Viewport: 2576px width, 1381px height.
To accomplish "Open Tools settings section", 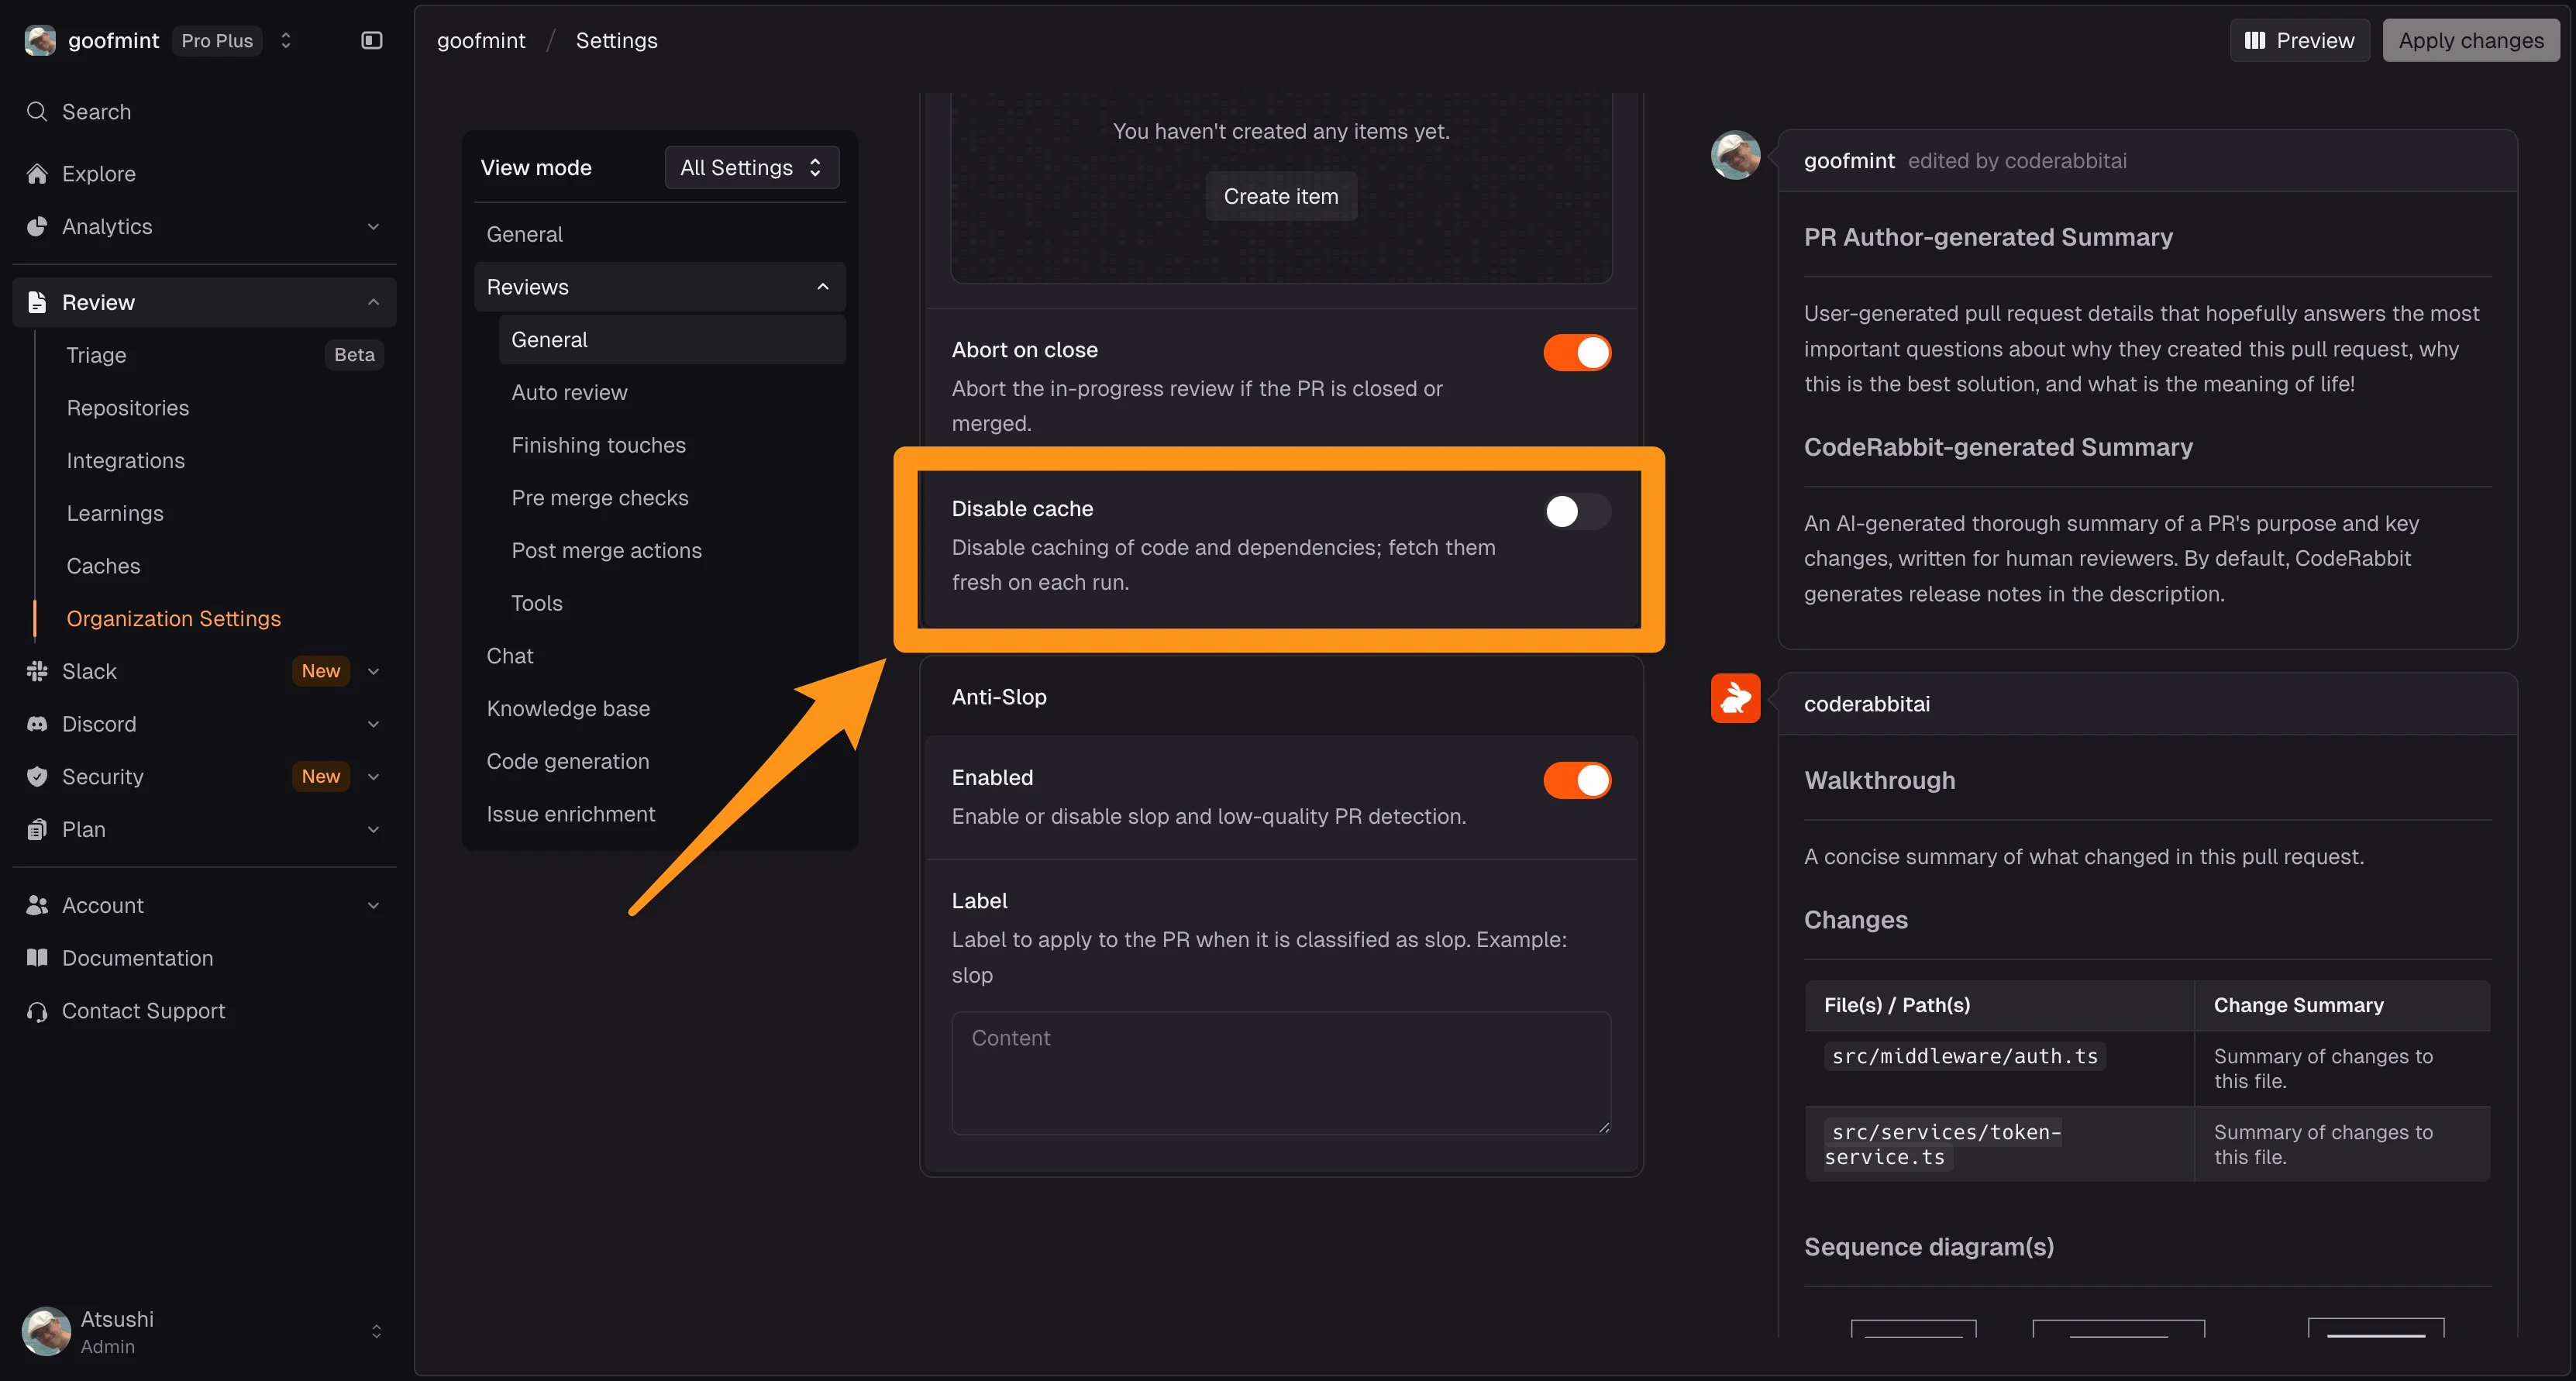I will 537,603.
